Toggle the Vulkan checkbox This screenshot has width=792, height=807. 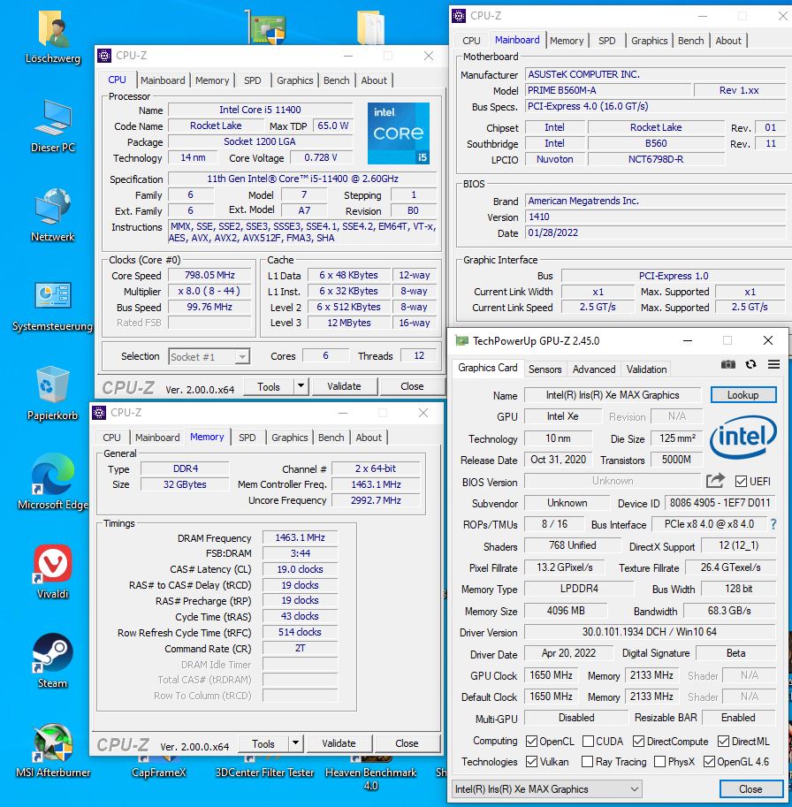(531, 762)
